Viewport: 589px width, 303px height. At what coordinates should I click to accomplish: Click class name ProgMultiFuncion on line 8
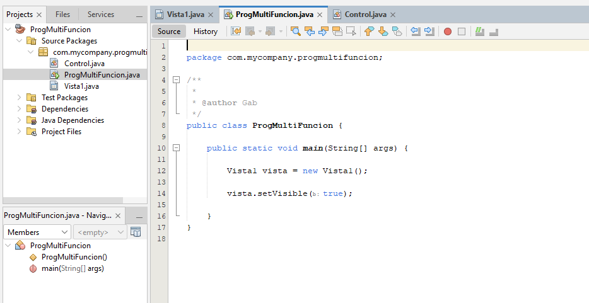[x=293, y=125]
